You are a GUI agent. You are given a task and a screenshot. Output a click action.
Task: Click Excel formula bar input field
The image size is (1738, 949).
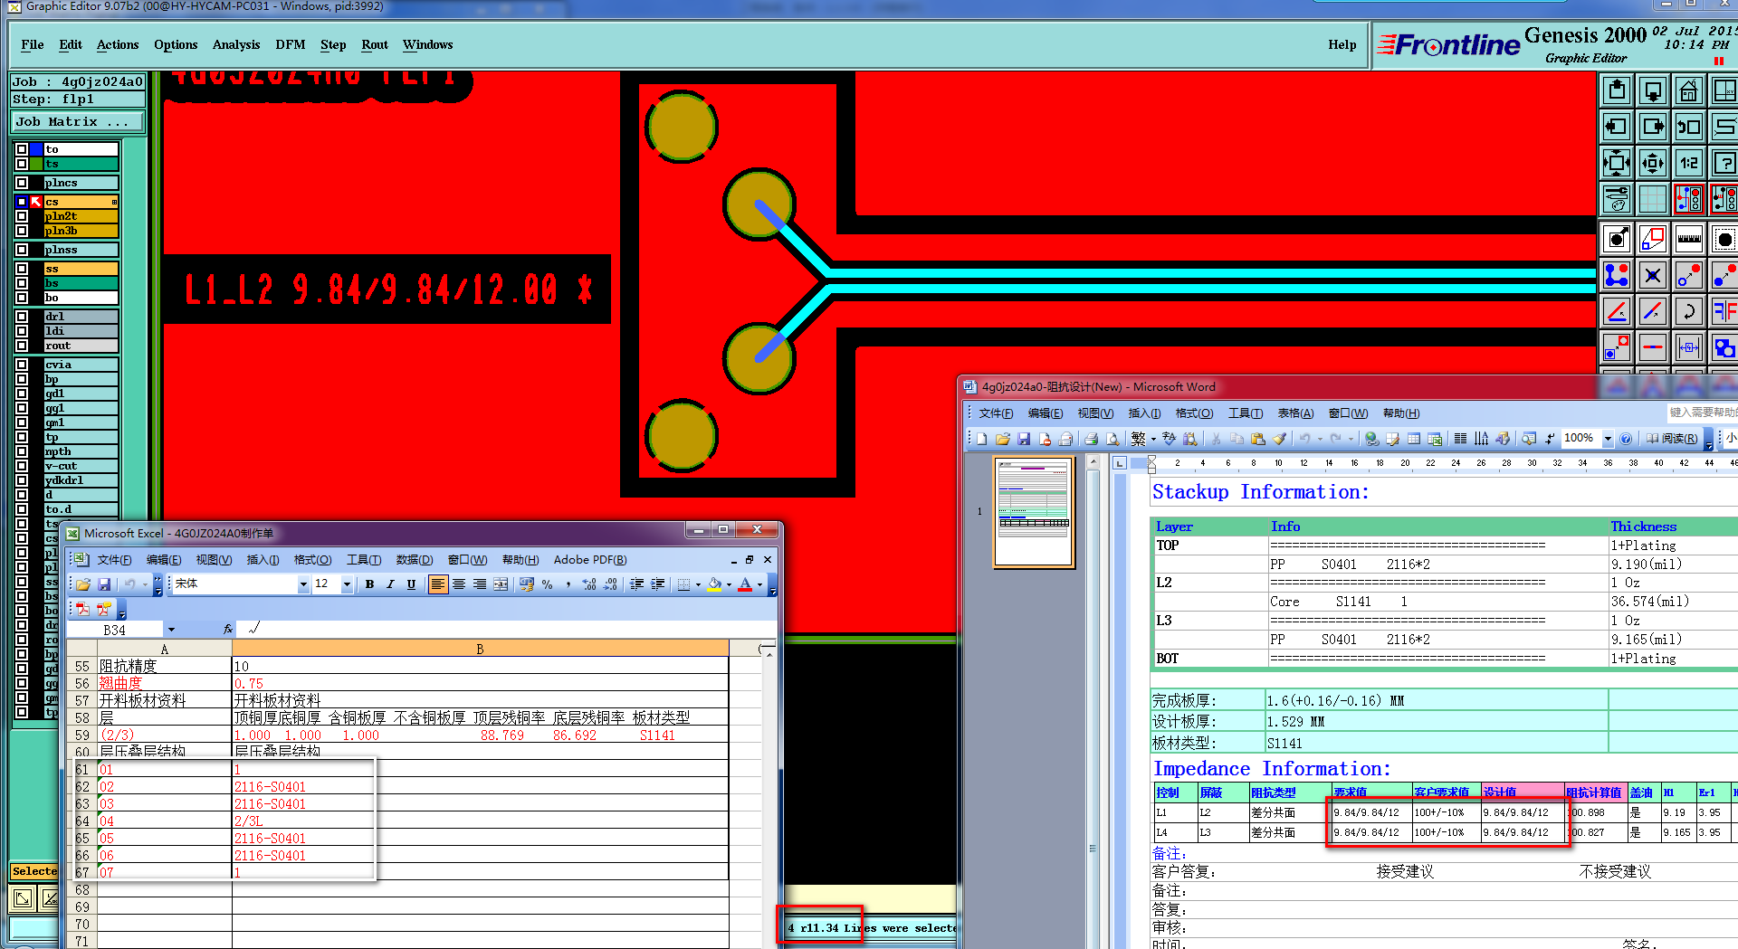(x=507, y=629)
